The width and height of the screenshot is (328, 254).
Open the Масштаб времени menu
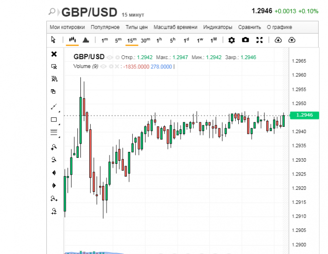pyautogui.click(x=176, y=27)
